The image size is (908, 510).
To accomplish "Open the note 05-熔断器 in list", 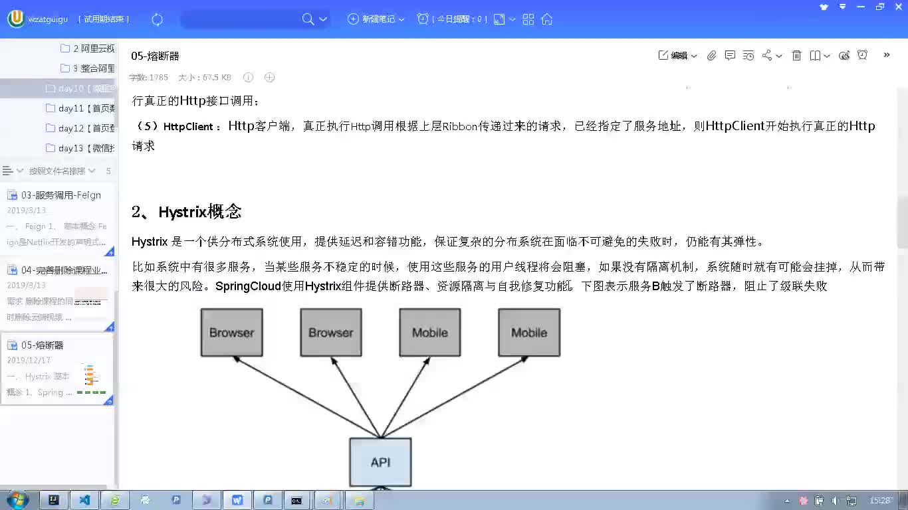I will (58, 369).
